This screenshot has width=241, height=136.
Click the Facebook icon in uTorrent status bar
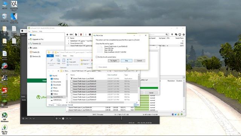click(173, 114)
